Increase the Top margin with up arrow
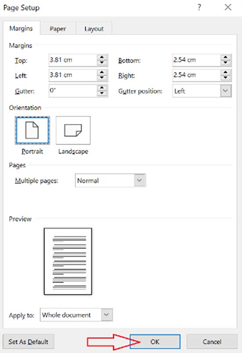The width and height of the screenshot is (242, 353). [x=102, y=57]
